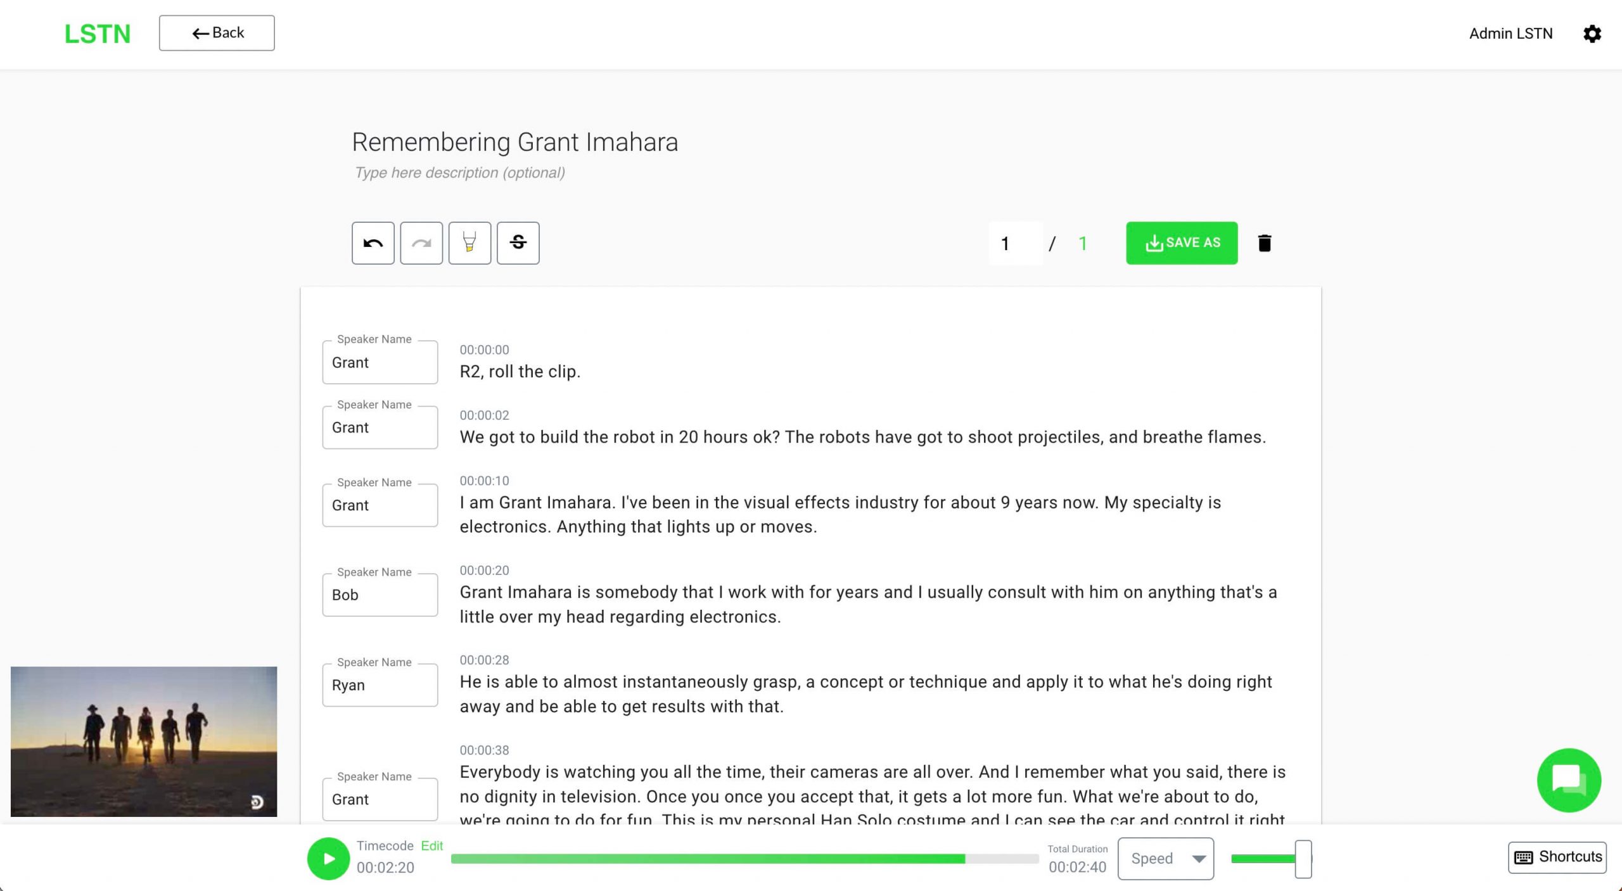Click the 00:00:28 timestamp
Image resolution: width=1622 pixels, height=891 pixels.
click(484, 660)
